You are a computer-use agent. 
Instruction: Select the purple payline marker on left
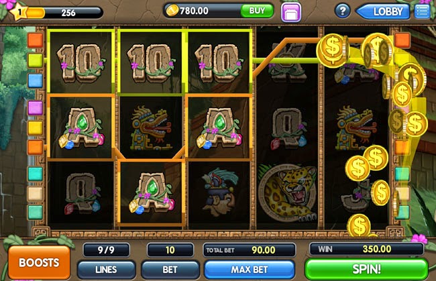pyautogui.click(x=36, y=107)
